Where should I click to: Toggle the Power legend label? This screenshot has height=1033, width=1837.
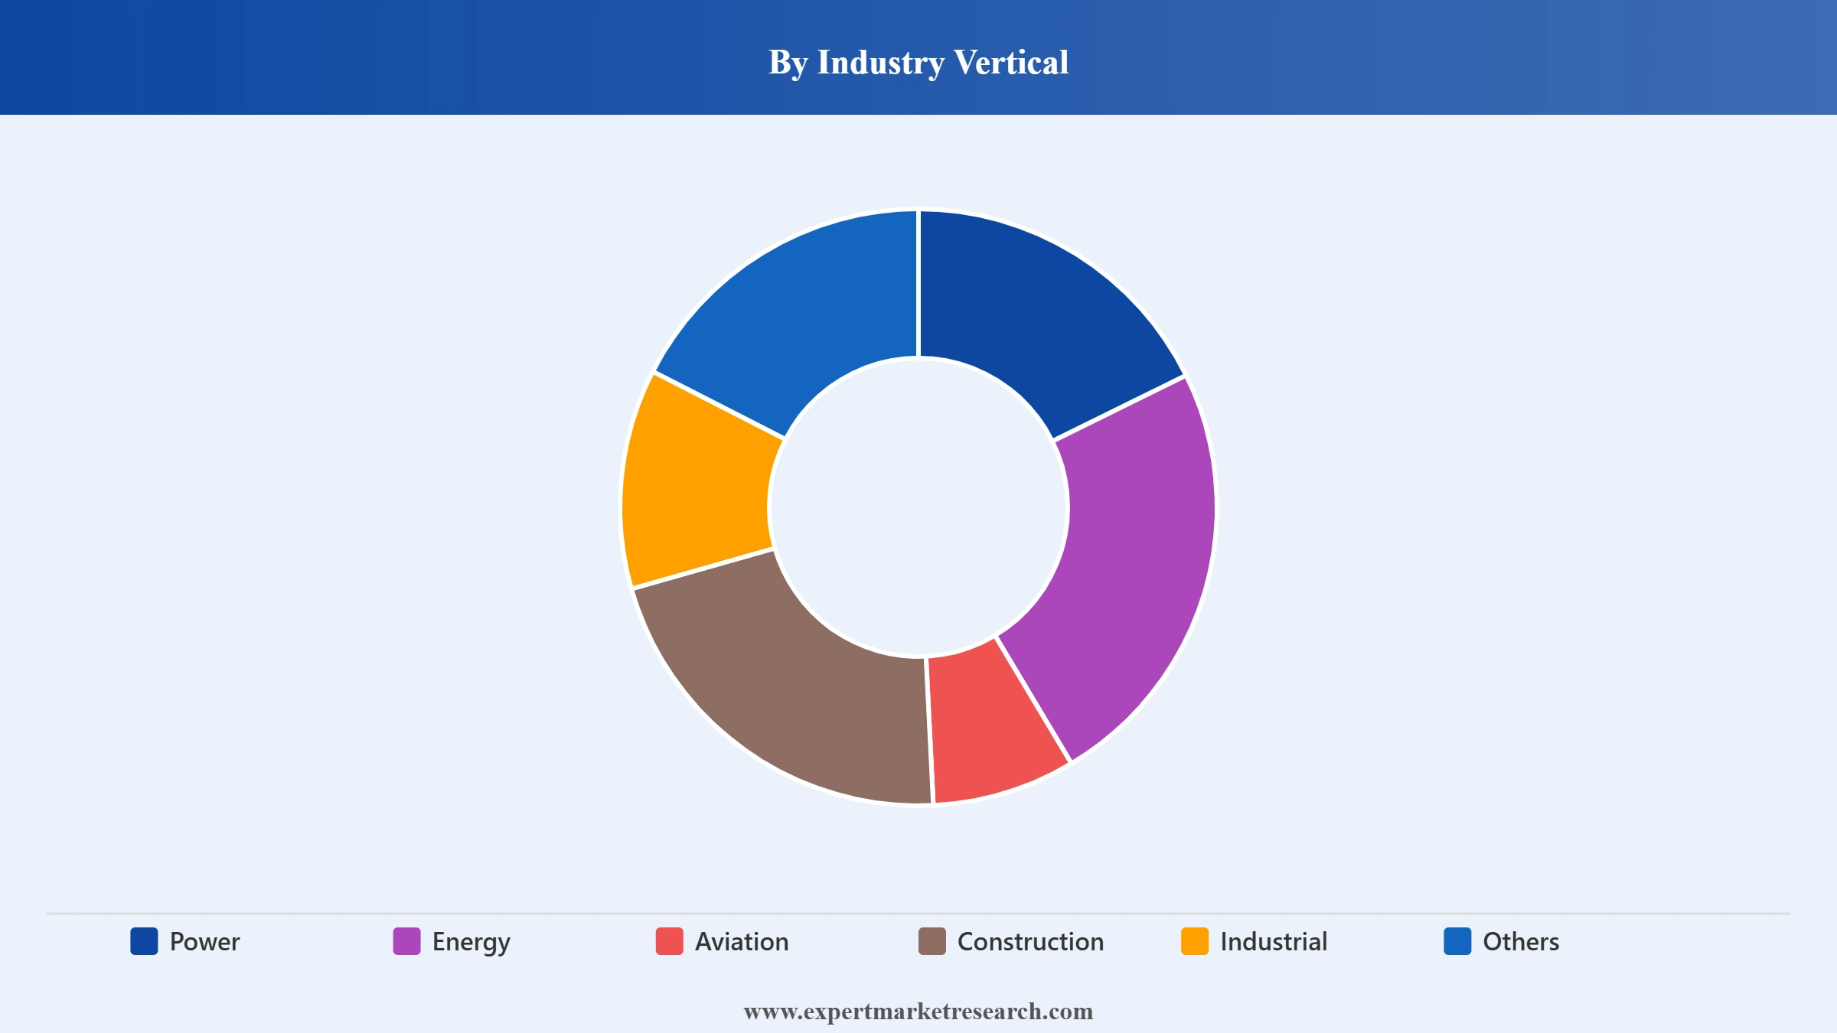click(204, 942)
